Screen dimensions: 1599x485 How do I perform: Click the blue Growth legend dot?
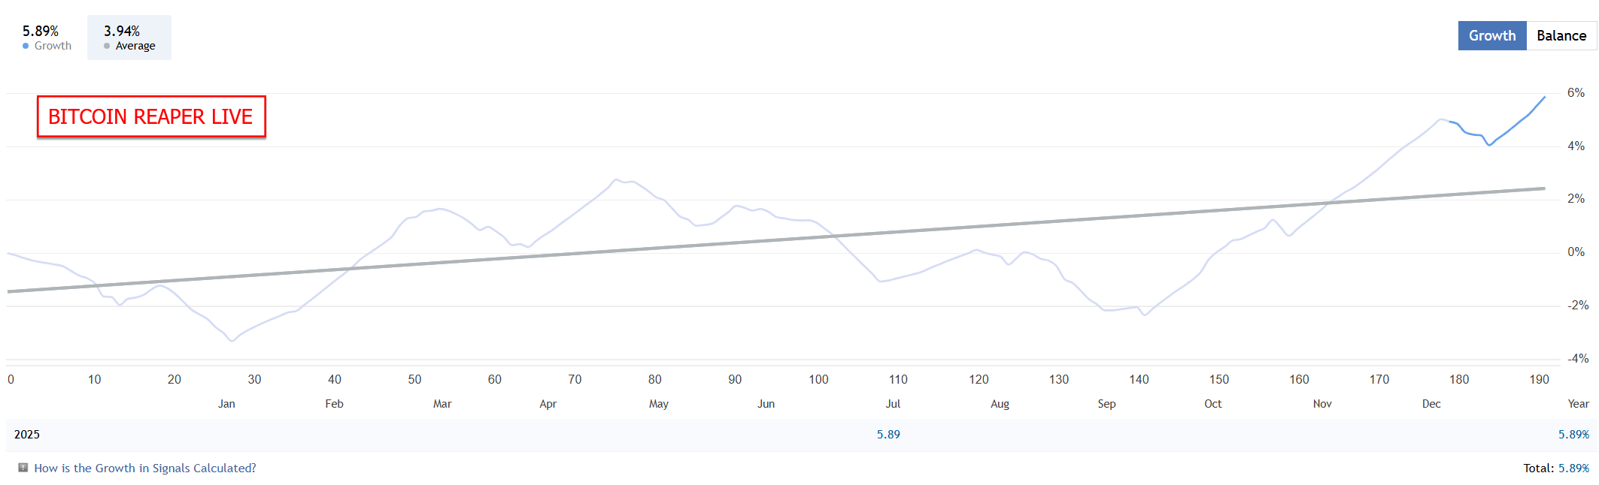(x=26, y=46)
